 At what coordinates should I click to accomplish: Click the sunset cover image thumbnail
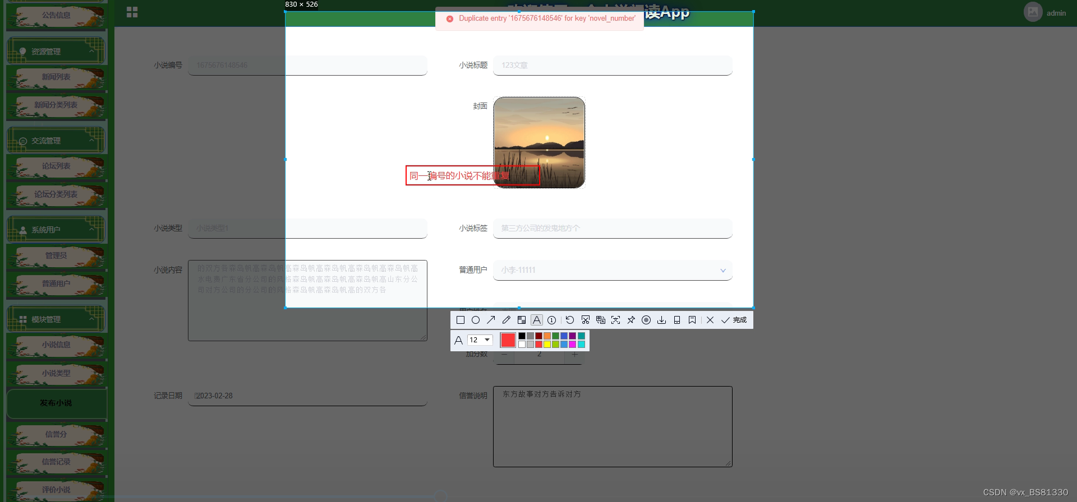point(539,142)
